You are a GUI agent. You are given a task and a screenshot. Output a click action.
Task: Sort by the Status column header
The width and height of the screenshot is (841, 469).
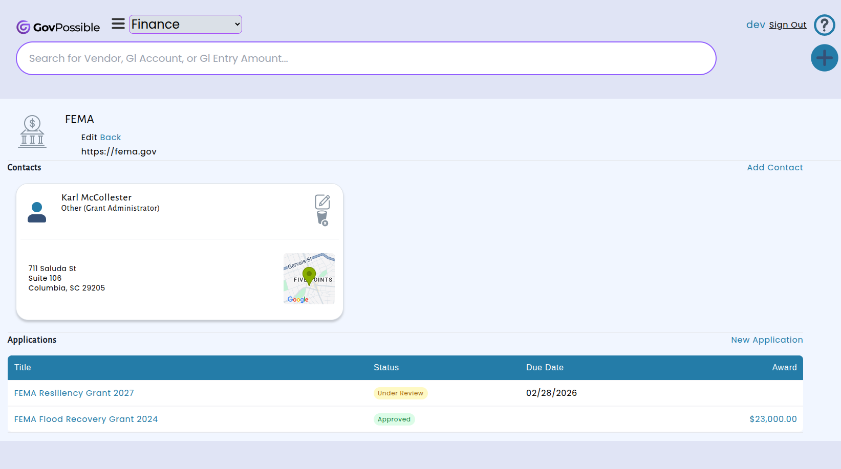[386, 367]
